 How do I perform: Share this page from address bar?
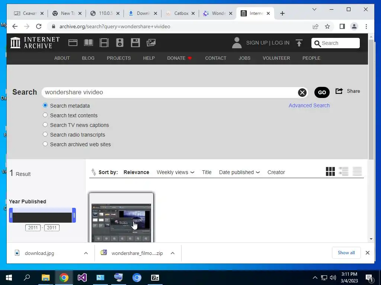point(316,26)
